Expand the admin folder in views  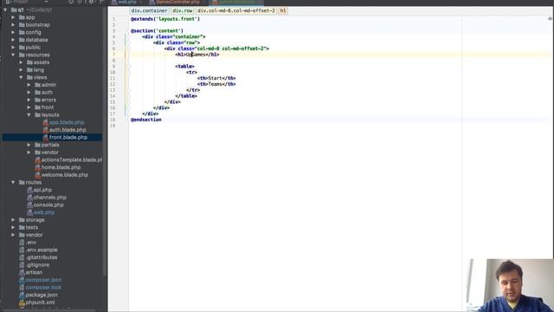29,85
